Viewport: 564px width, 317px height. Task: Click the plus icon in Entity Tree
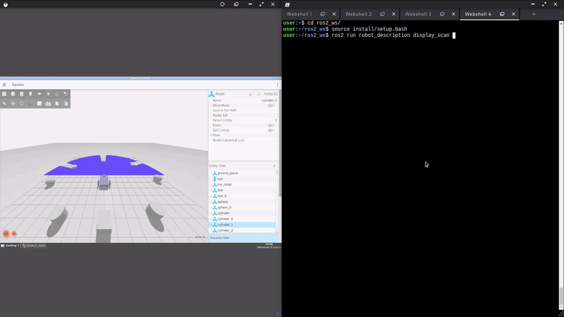(275, 166)
